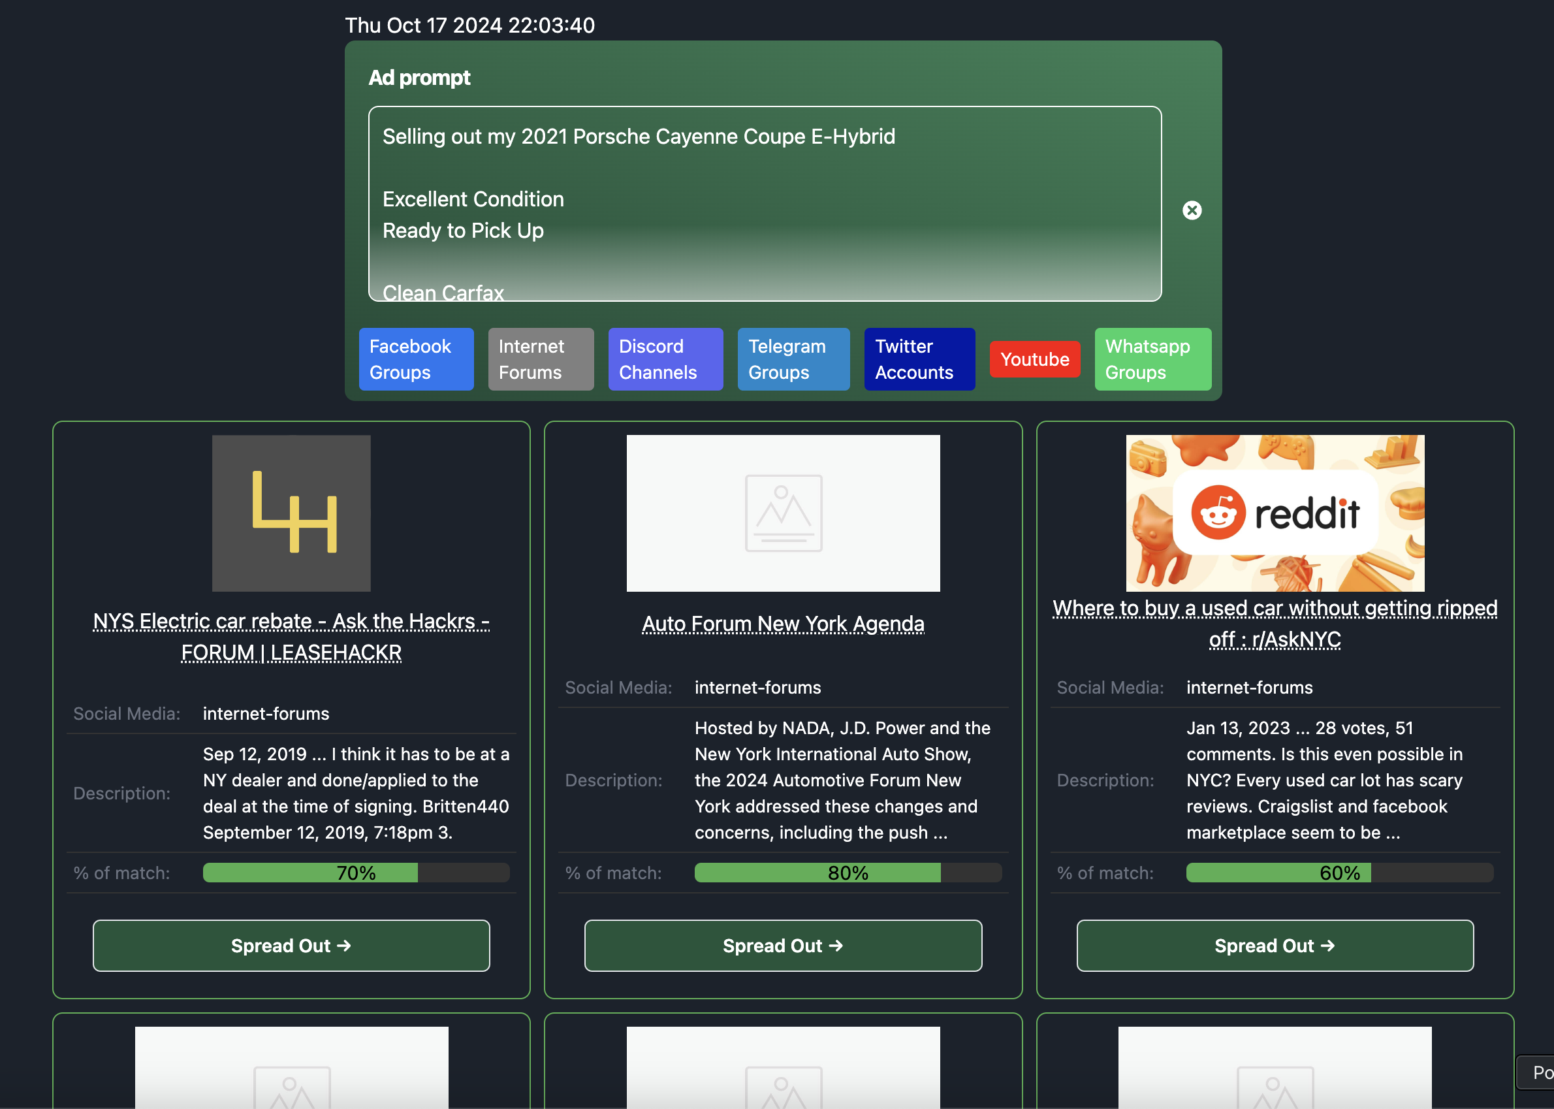Click Auto Forum placeholder image
1554x1109 pixels.
click(782, 513)
